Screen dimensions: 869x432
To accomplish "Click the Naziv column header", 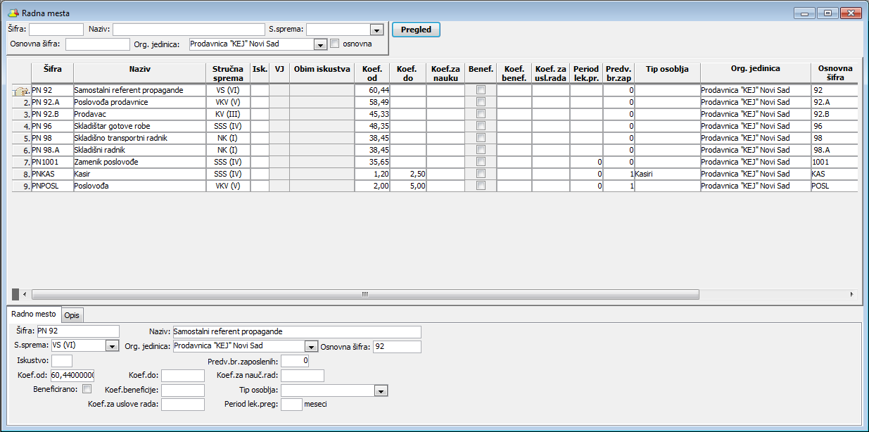I will pos(140,69).
